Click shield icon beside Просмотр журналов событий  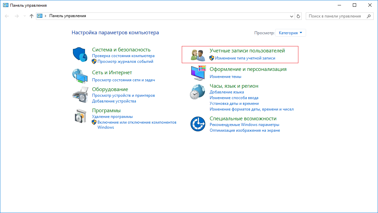tap(94, 62)
